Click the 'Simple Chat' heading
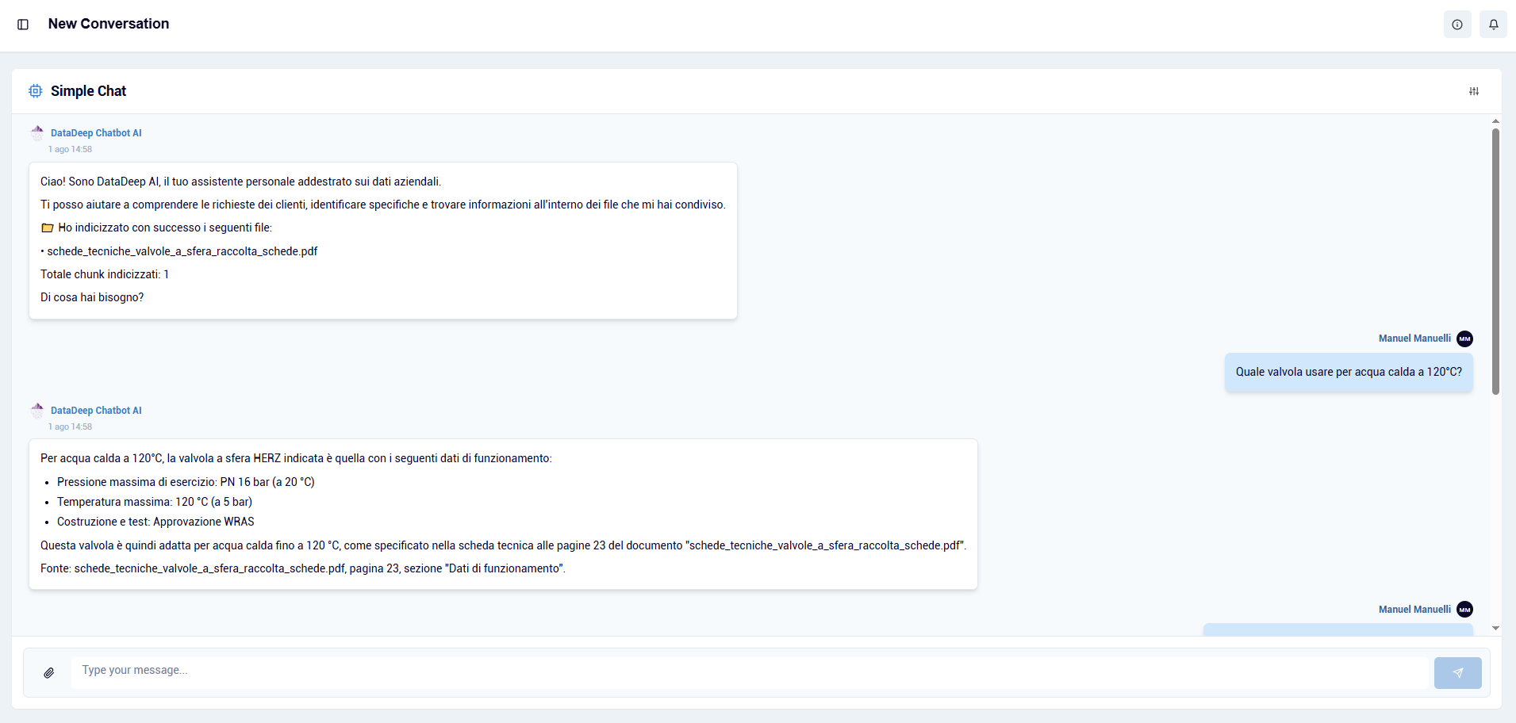This screenshot has height=723, width=1516. pyautogui.click(x=88, y=91)
